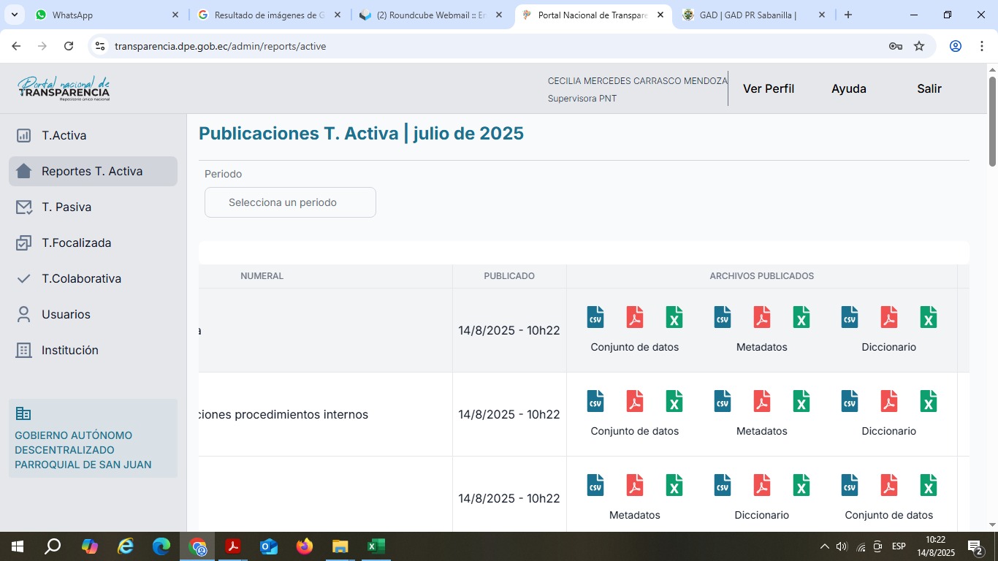
Task: Open PDF for procedimientos internos Conjunto de datos
Action: [635, 402]
